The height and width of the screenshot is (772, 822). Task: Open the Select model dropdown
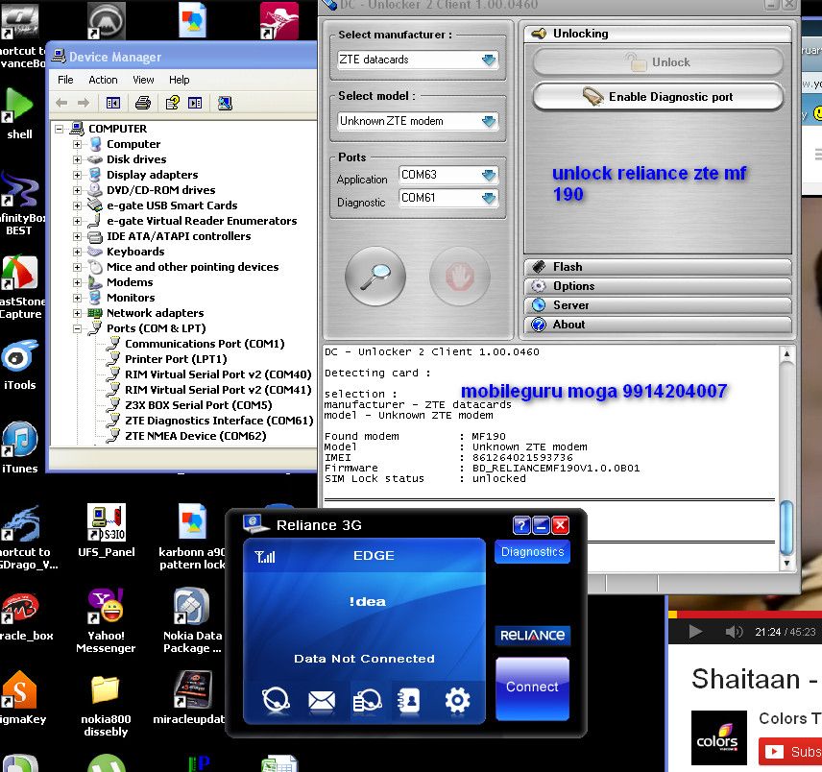click(489, 122)
